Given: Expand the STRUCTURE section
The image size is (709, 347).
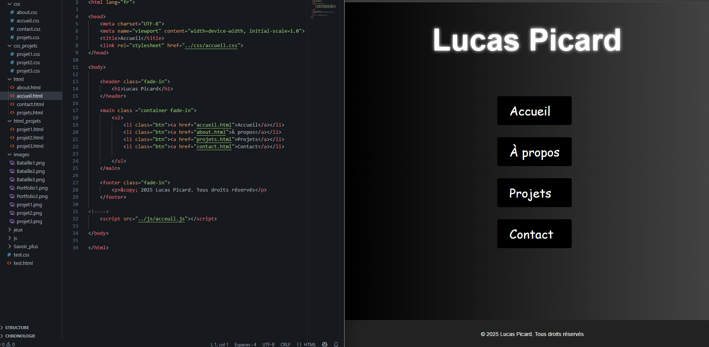Looking at the screenshot, I should 17,328.
